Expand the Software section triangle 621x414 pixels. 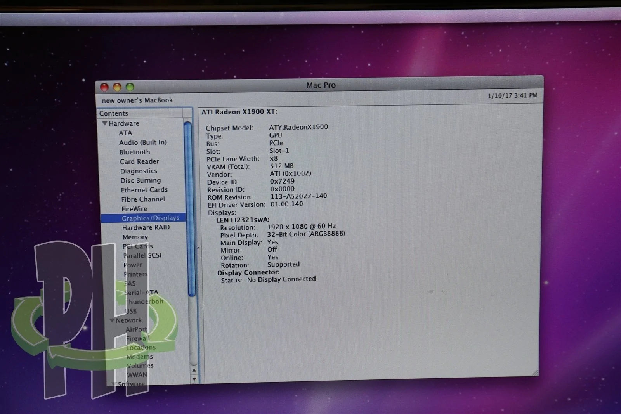[114, 384]
